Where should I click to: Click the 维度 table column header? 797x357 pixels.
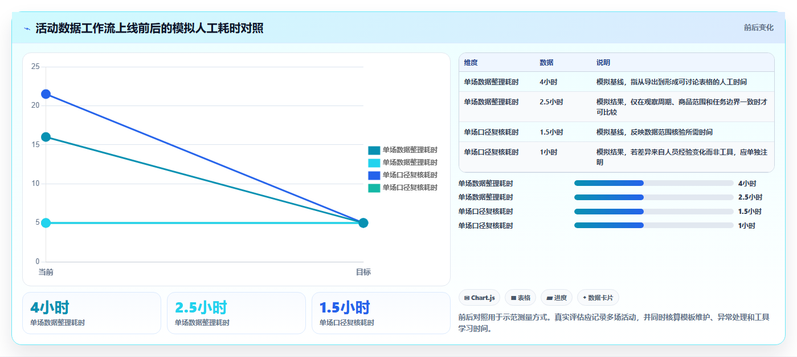coord(471,62)
